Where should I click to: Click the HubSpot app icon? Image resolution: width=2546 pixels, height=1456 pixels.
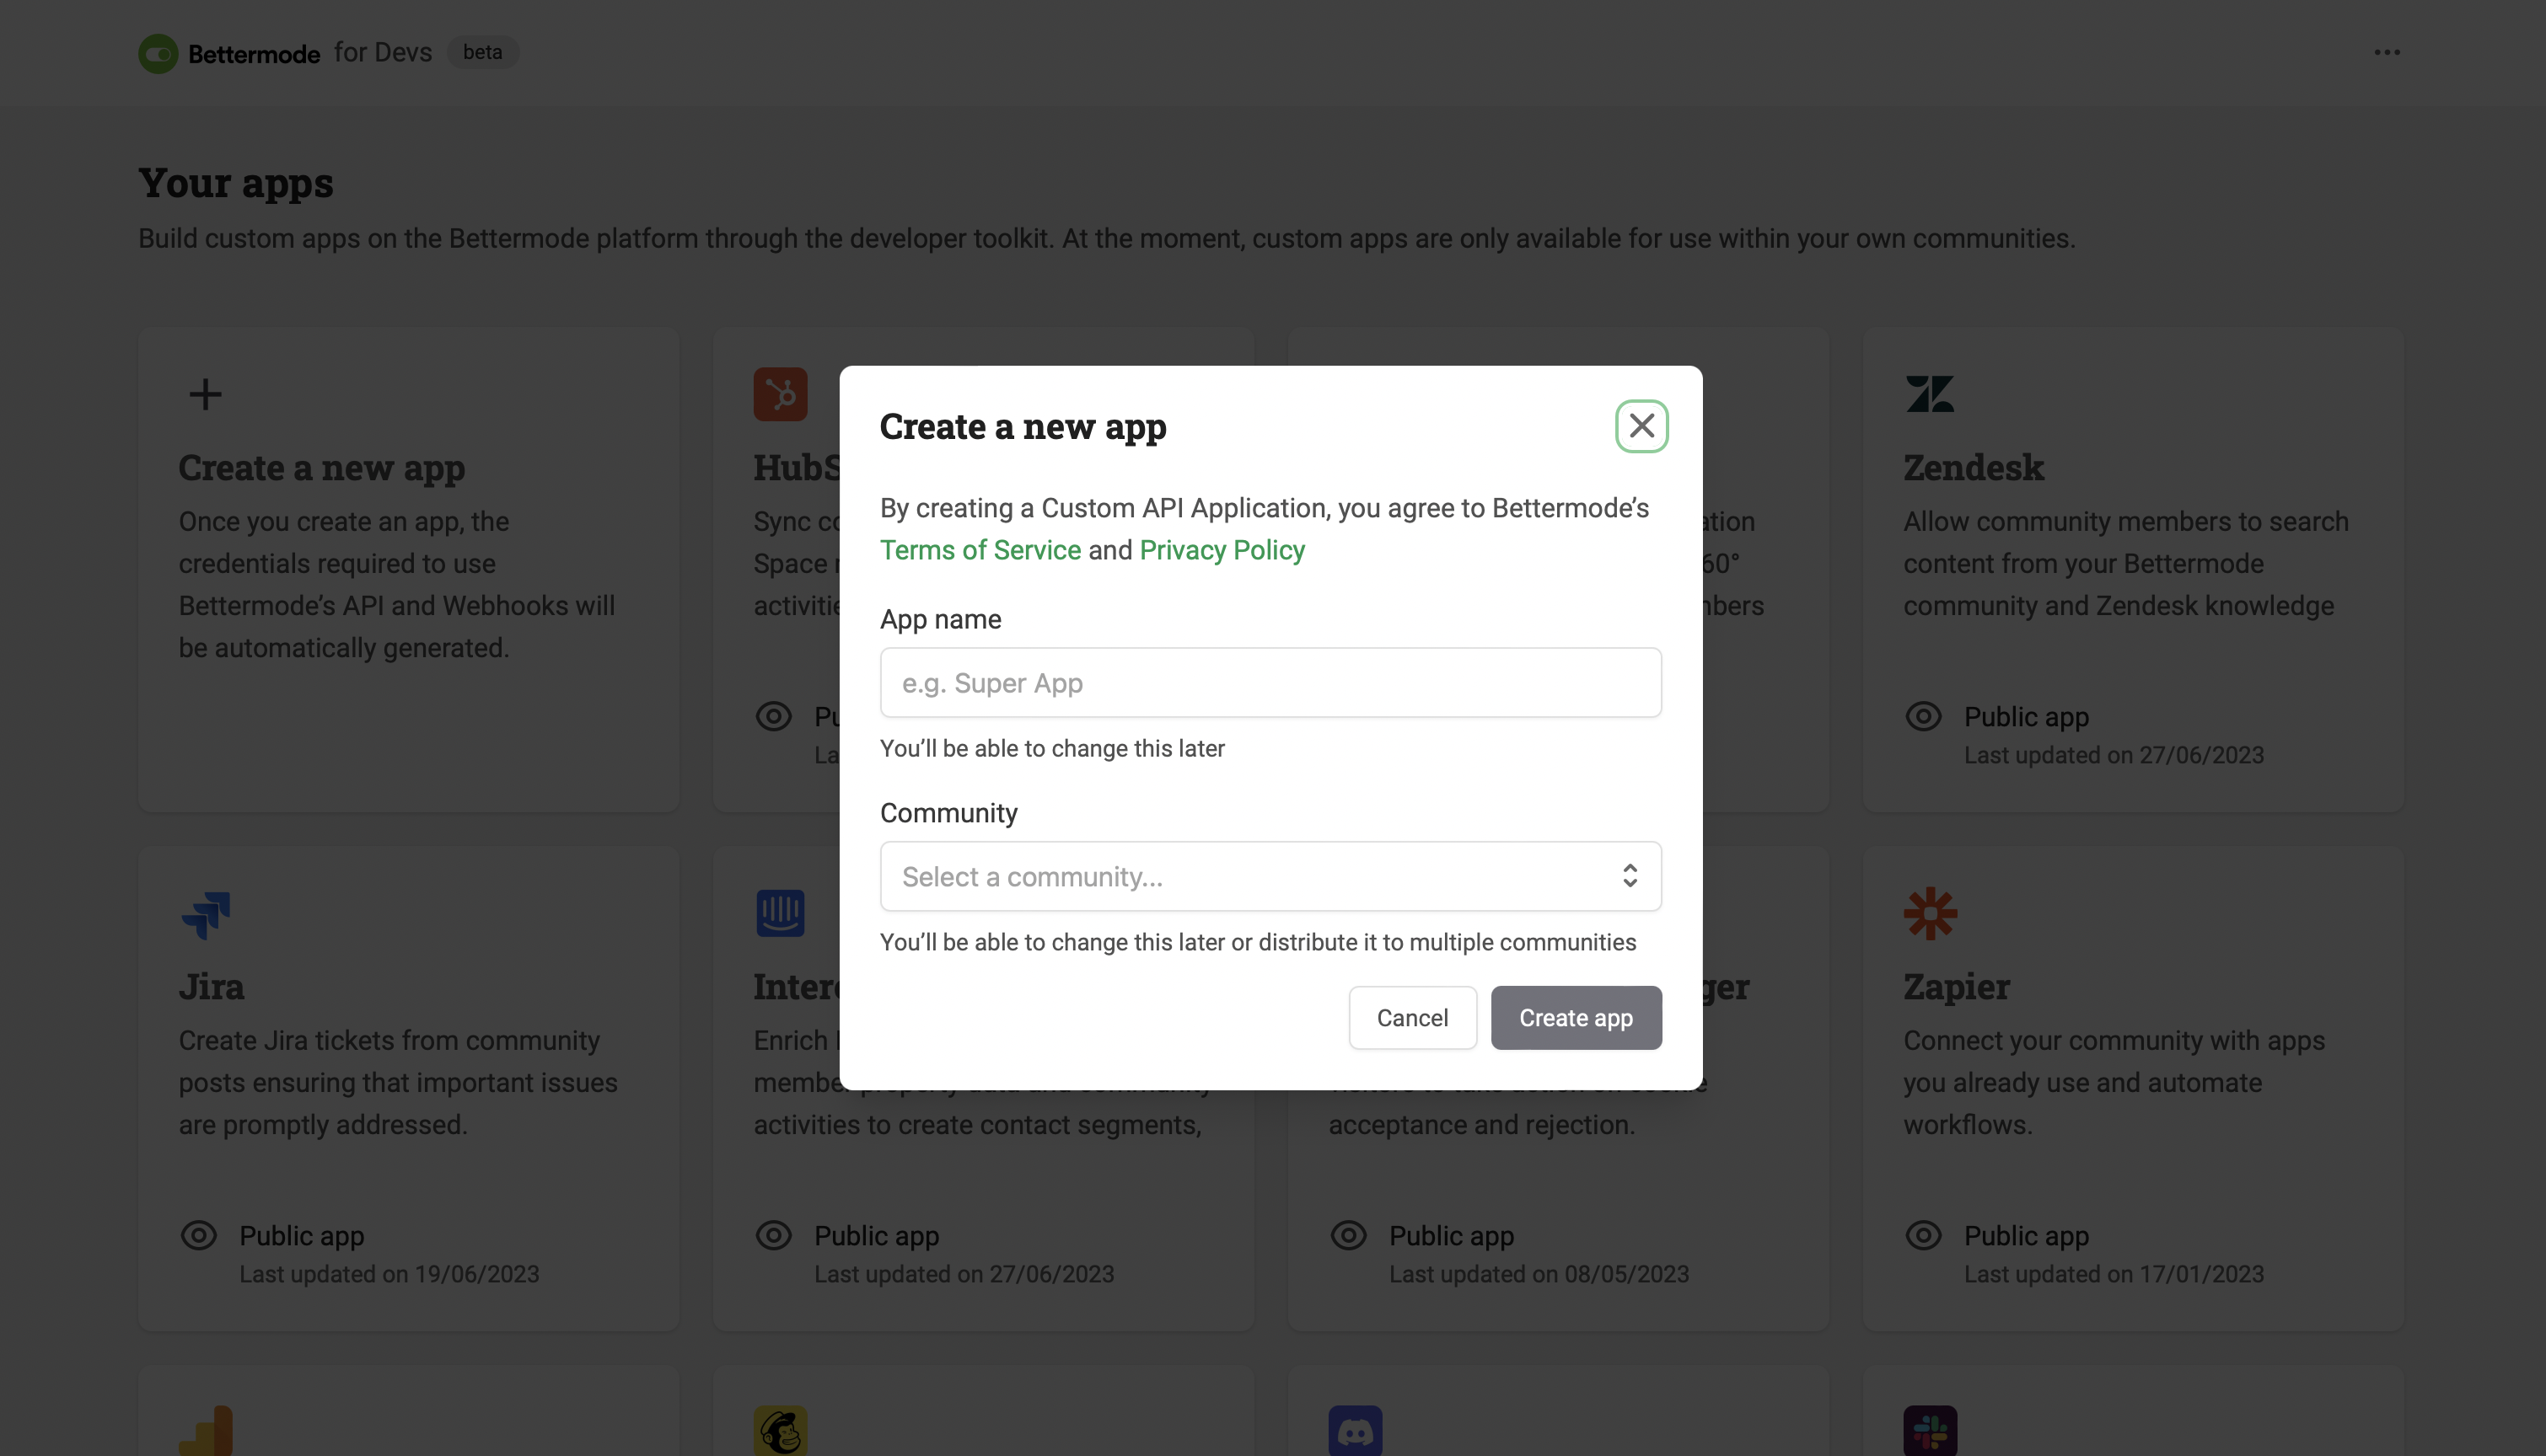(x=781, y=394)
